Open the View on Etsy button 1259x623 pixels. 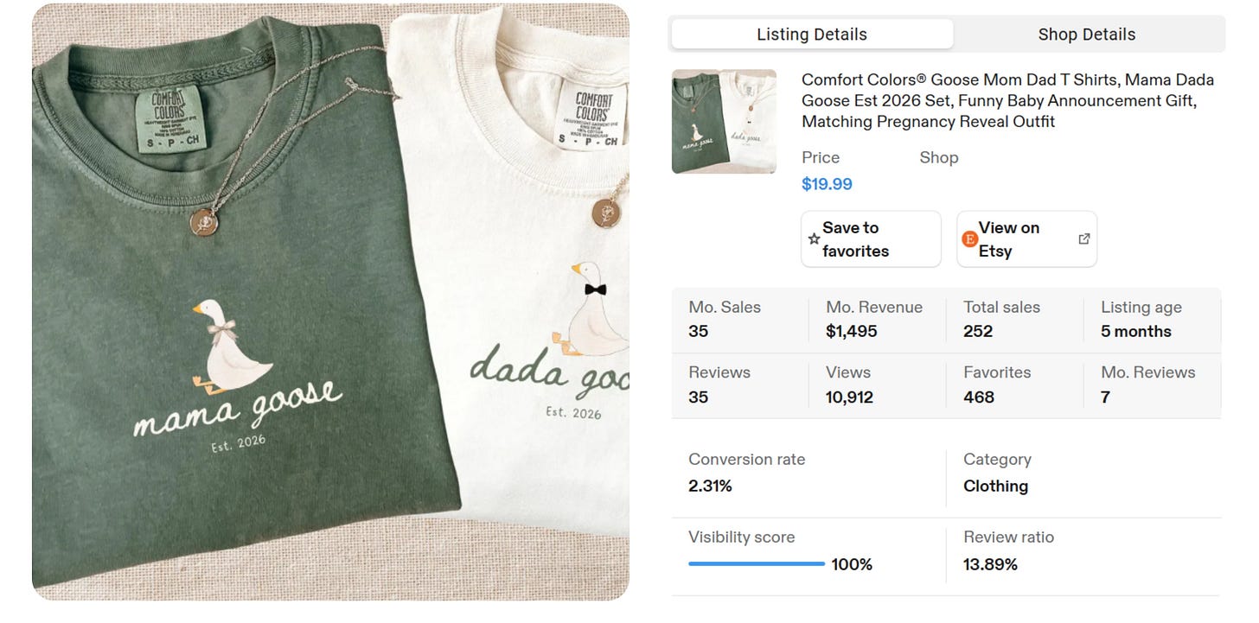click(1026, 239)
